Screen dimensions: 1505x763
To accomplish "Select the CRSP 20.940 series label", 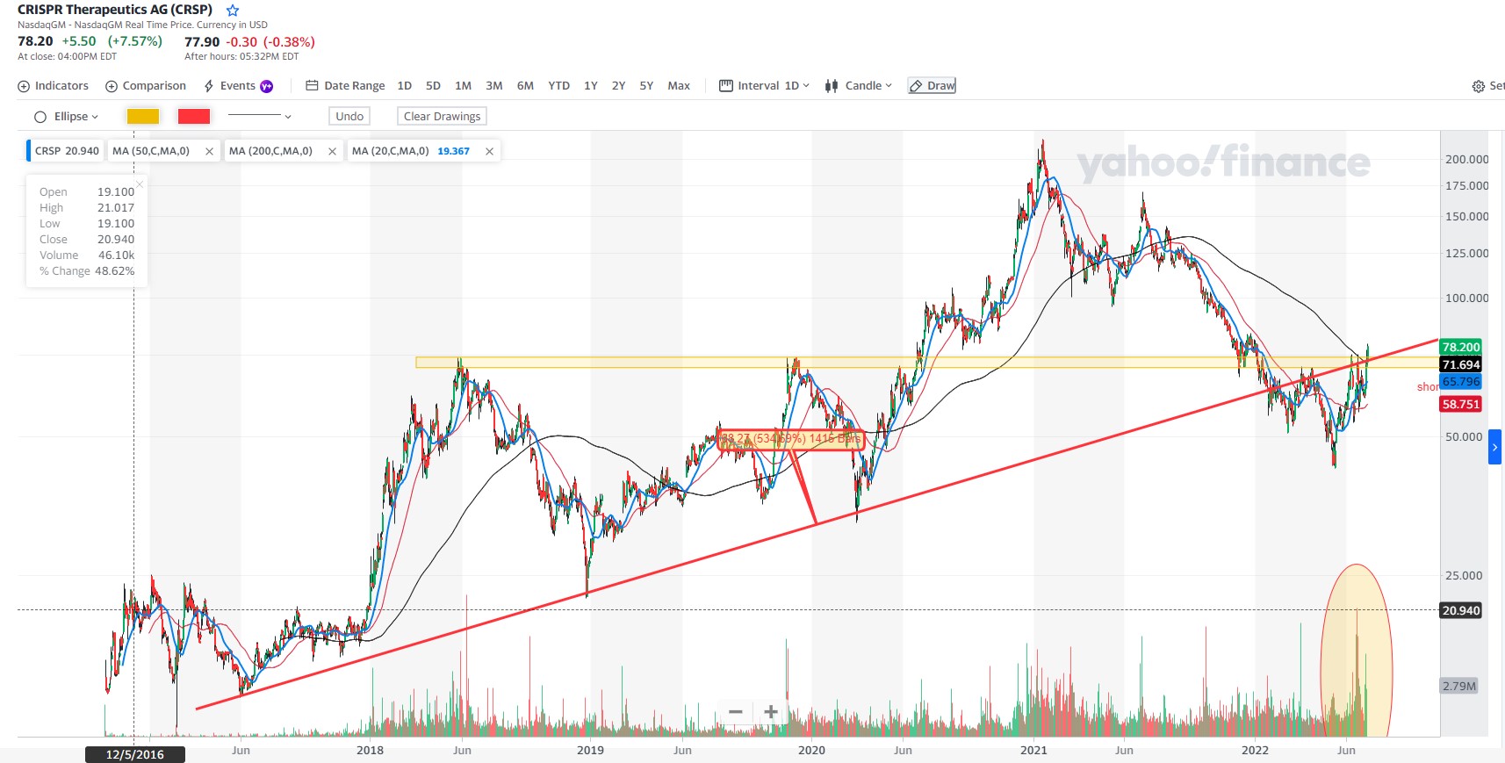I will [67, 151].
